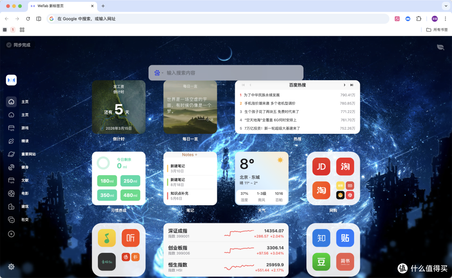Image resolution: width=452 pixels, height=278 pixels.
Task: Open the tab search dropdown at top right
Action: tap(446, 6)
